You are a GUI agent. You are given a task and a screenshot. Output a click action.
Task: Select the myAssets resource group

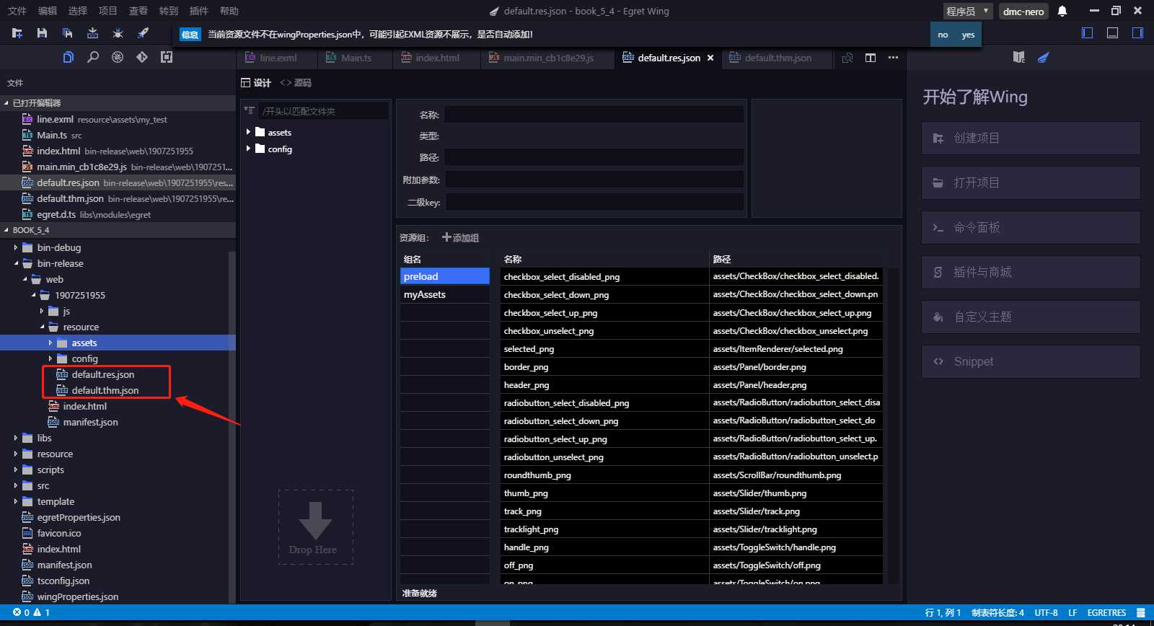[445, 294]
